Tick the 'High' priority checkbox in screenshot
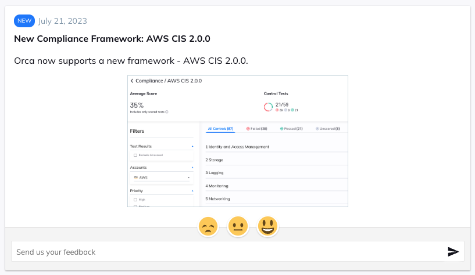 (x=135, y=200)
